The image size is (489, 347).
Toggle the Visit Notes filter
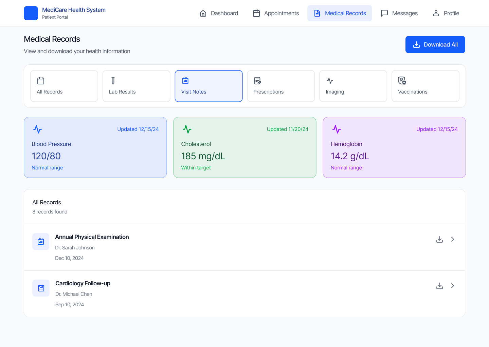pos(209,86)
